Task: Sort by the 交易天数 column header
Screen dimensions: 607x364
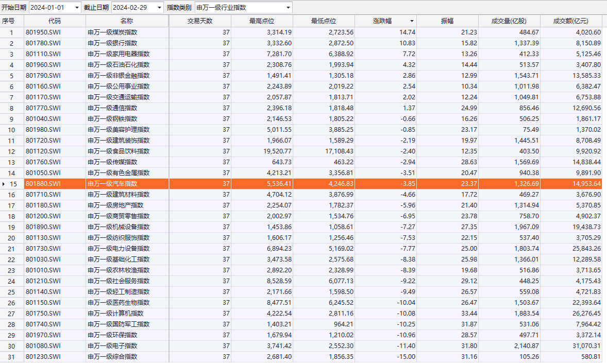Action: pos(200,21)
